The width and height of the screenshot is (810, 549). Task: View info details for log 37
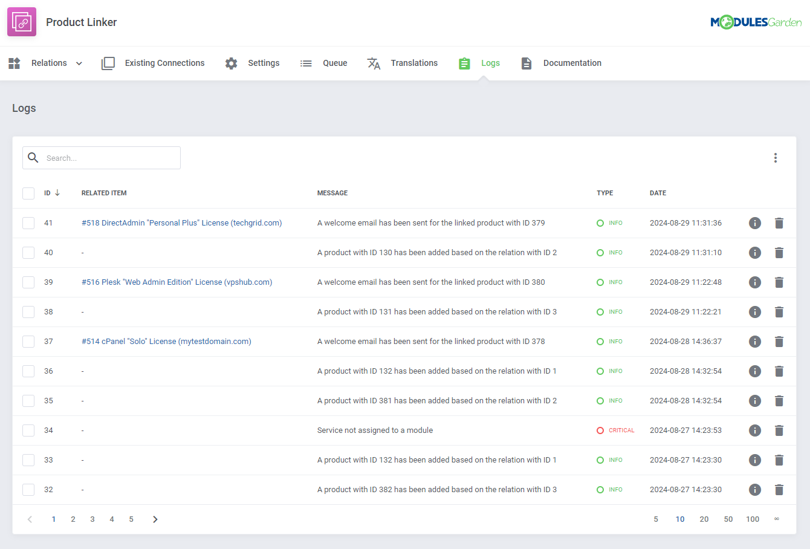[755, 342]
